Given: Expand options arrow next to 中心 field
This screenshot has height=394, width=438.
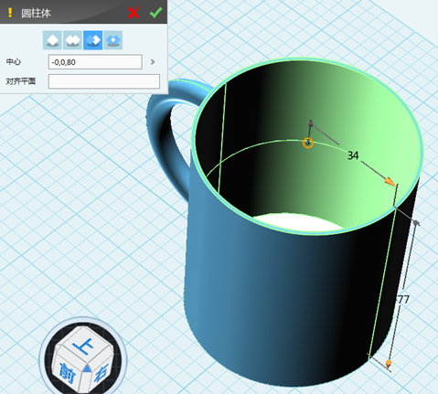Looking at the screenshot, I should (153, 62).
